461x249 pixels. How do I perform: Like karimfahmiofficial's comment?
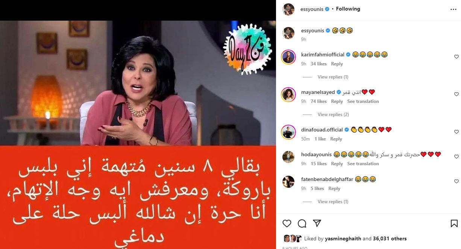click(x=456, y=57)
